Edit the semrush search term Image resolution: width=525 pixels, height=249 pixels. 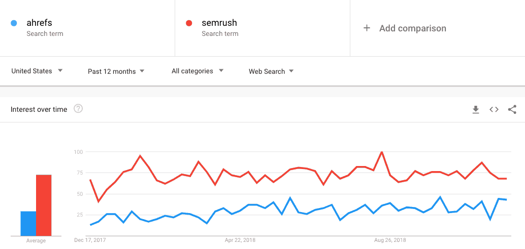click(x=219, y=23)
